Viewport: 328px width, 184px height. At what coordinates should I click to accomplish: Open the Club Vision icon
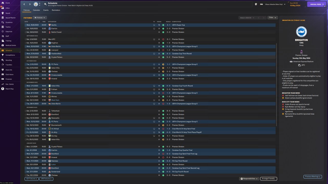click(x=3, y=74)
